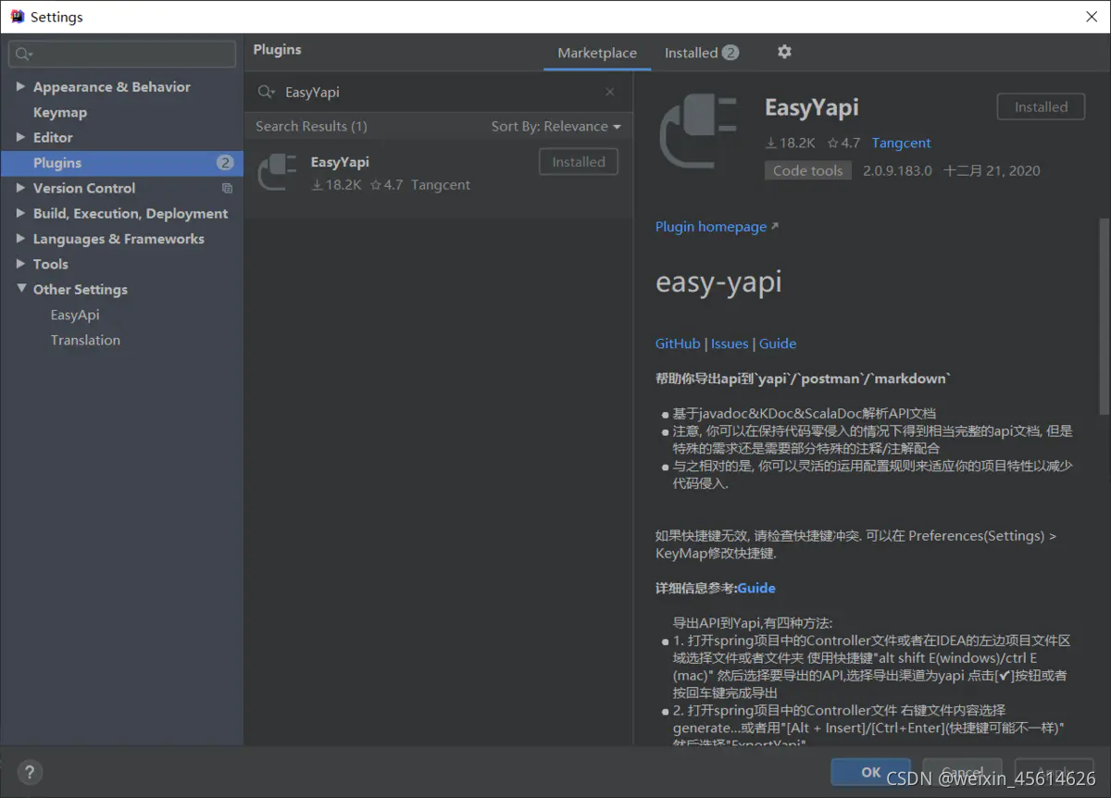The height and width of the screenshot is (798, 1111).
Task: Select Keymap in settings tree
Action: 60,112
